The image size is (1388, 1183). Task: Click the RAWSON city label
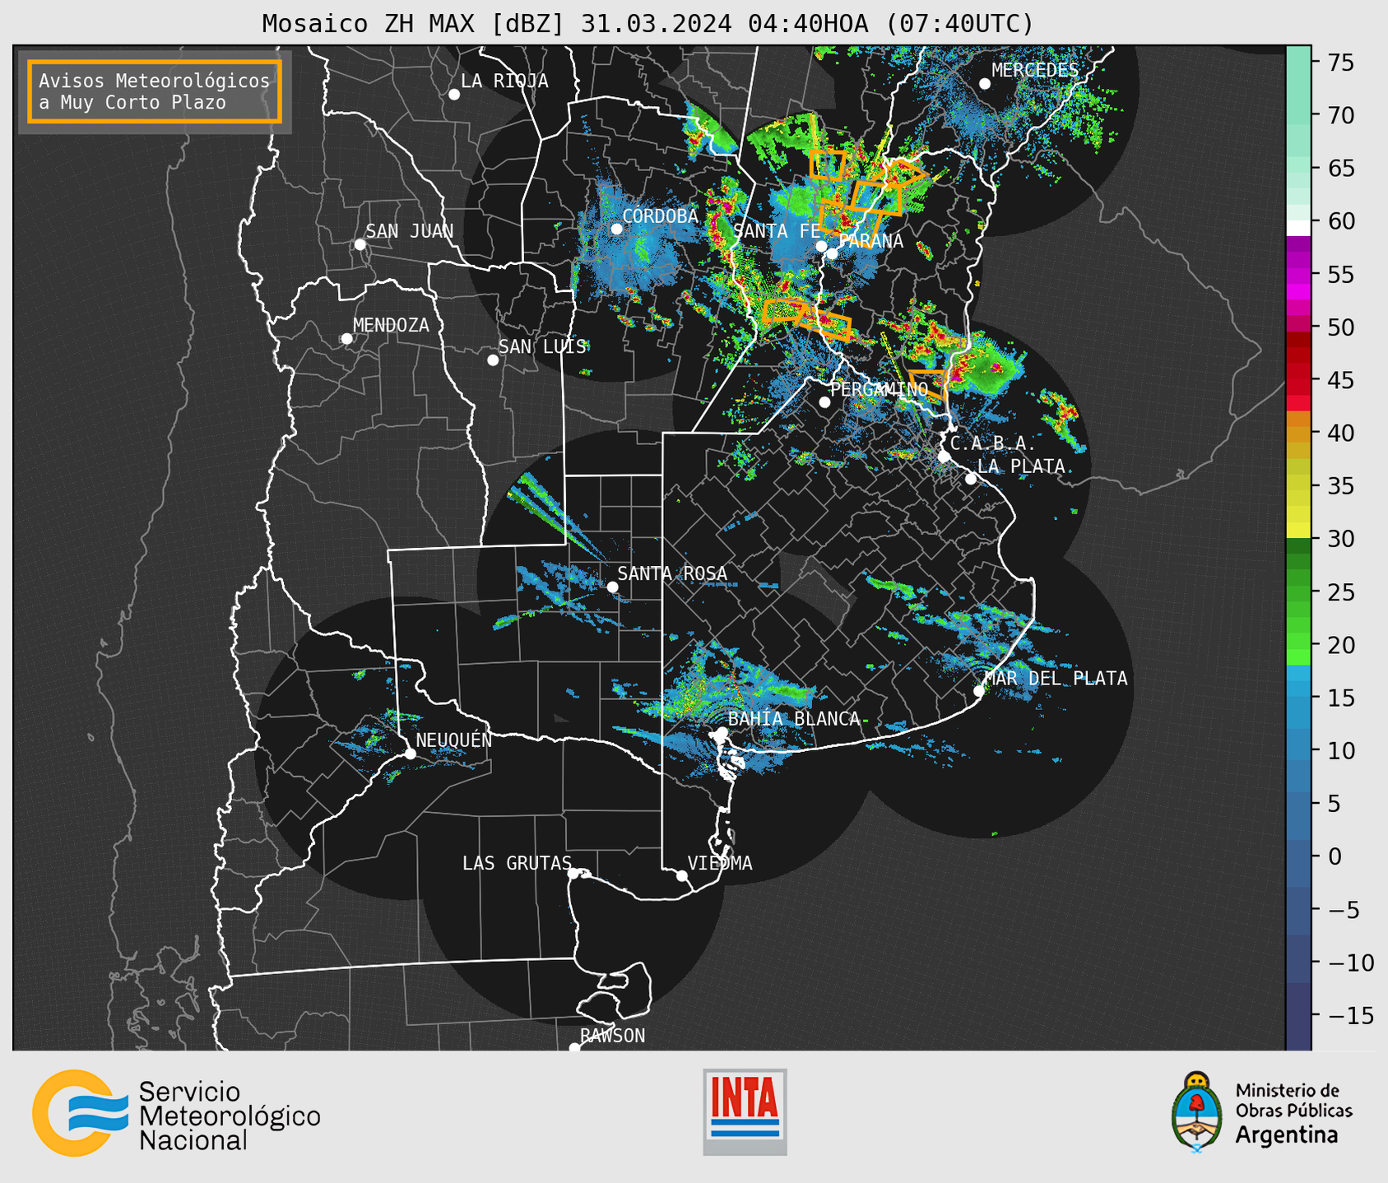(x=612, y=1036)
